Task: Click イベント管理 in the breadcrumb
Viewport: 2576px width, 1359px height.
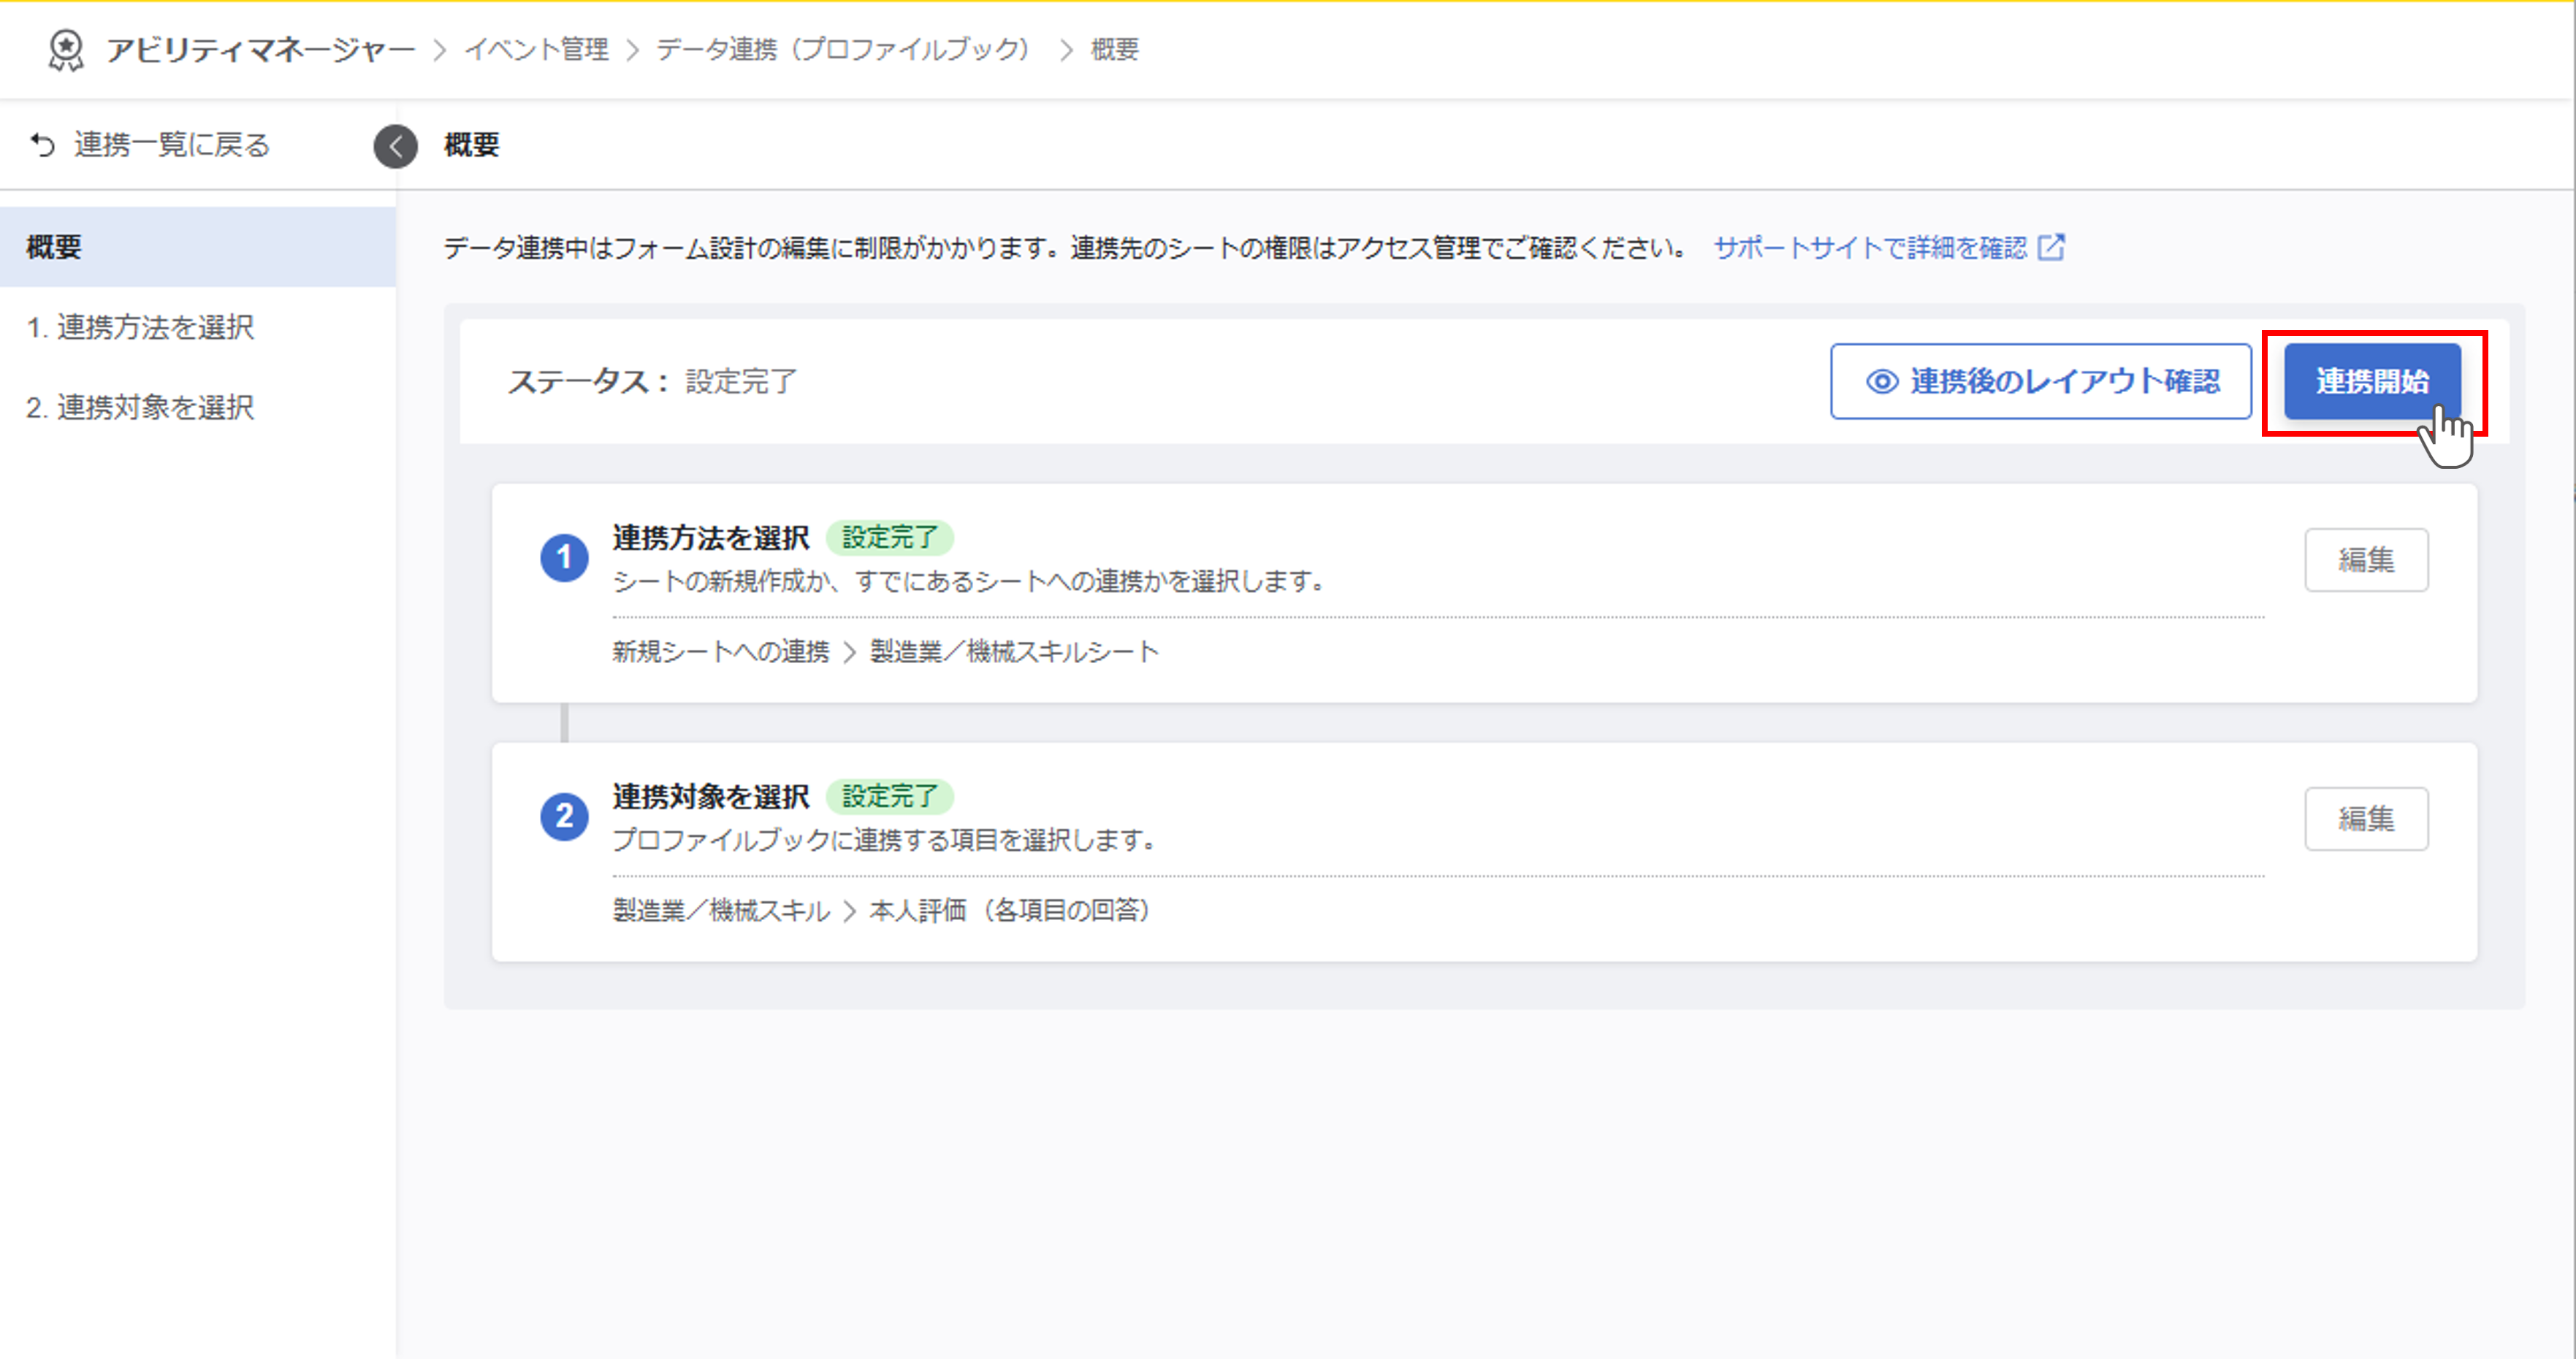Action: point(536,49)
